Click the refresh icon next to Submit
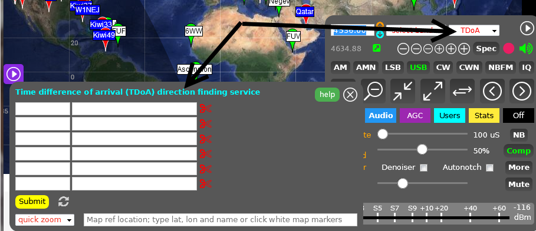 (64, 202)
